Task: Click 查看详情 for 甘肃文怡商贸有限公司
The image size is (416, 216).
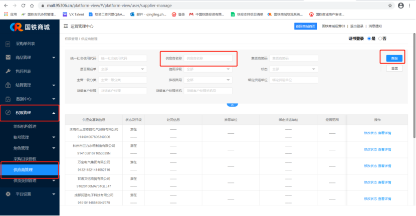Action: pos(384,182)
